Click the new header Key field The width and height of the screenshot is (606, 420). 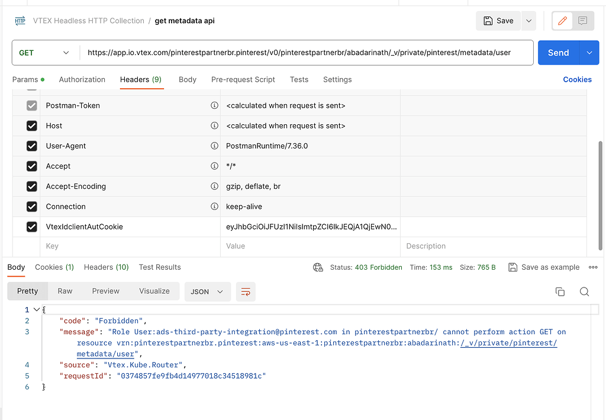point(130,246)
